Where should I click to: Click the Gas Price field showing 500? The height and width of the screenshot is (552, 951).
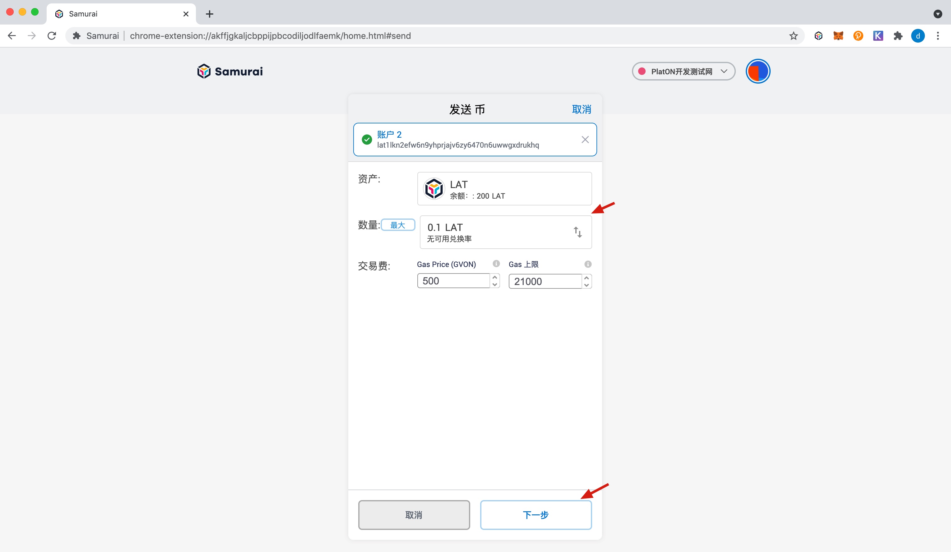pyautogui.click(x=453, y=281)
